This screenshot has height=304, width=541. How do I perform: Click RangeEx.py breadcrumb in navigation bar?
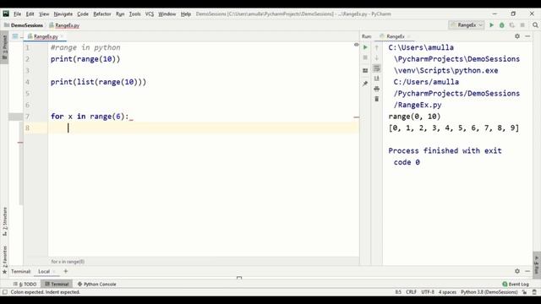(64, 25)
